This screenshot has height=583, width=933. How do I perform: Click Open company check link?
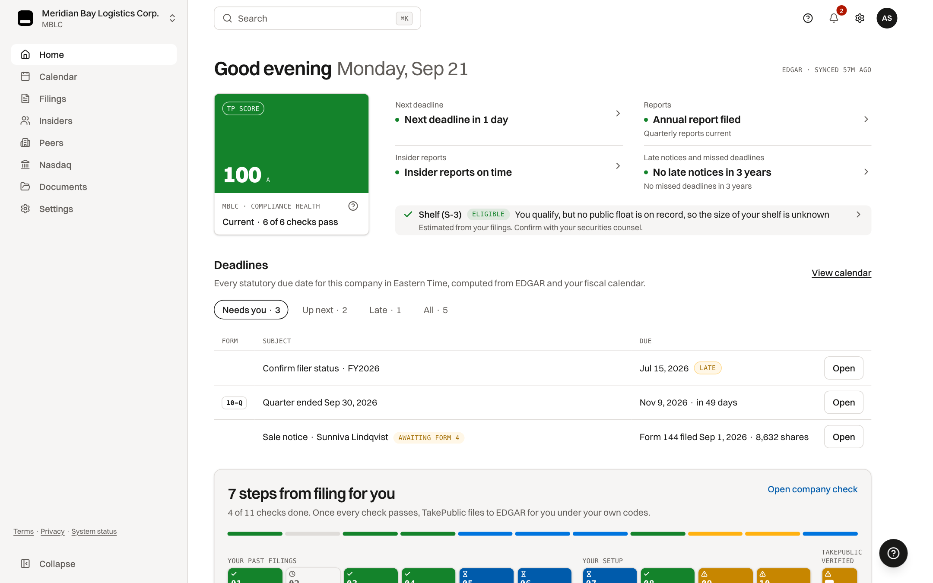click(812, 489)
